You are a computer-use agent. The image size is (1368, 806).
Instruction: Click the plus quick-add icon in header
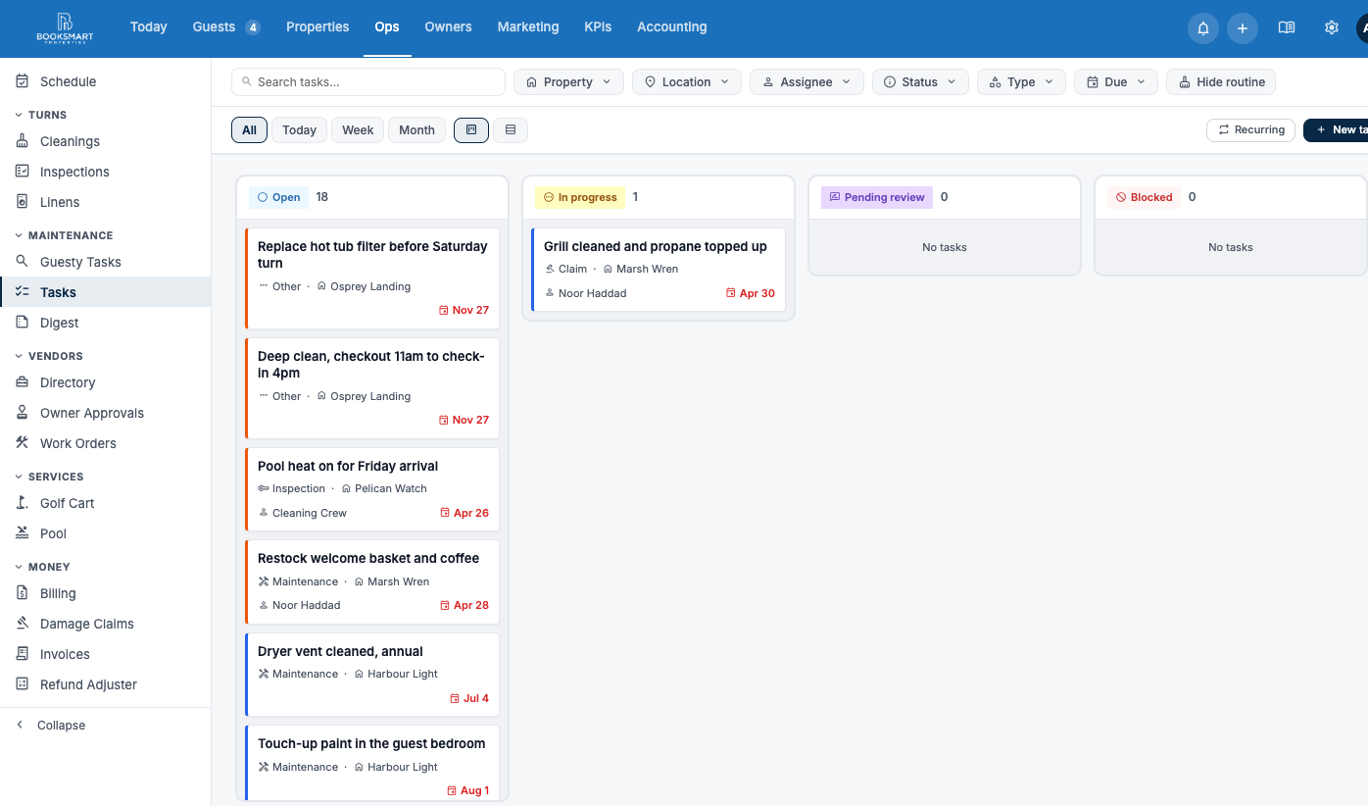1243,27
